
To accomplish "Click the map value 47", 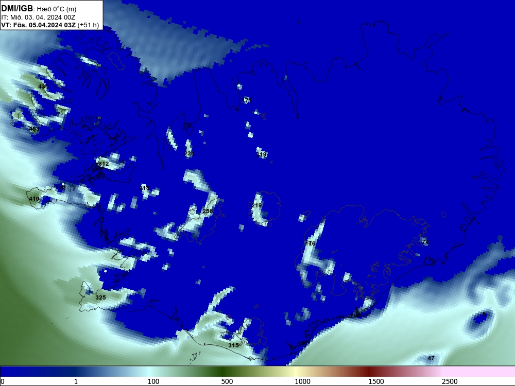I will click(431, 358).
